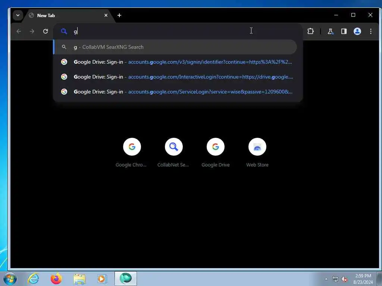Image resolution: width=382 pixels, height=286 pixels.
Task: Launch Firefox from the taskbar
Action: 56,279
